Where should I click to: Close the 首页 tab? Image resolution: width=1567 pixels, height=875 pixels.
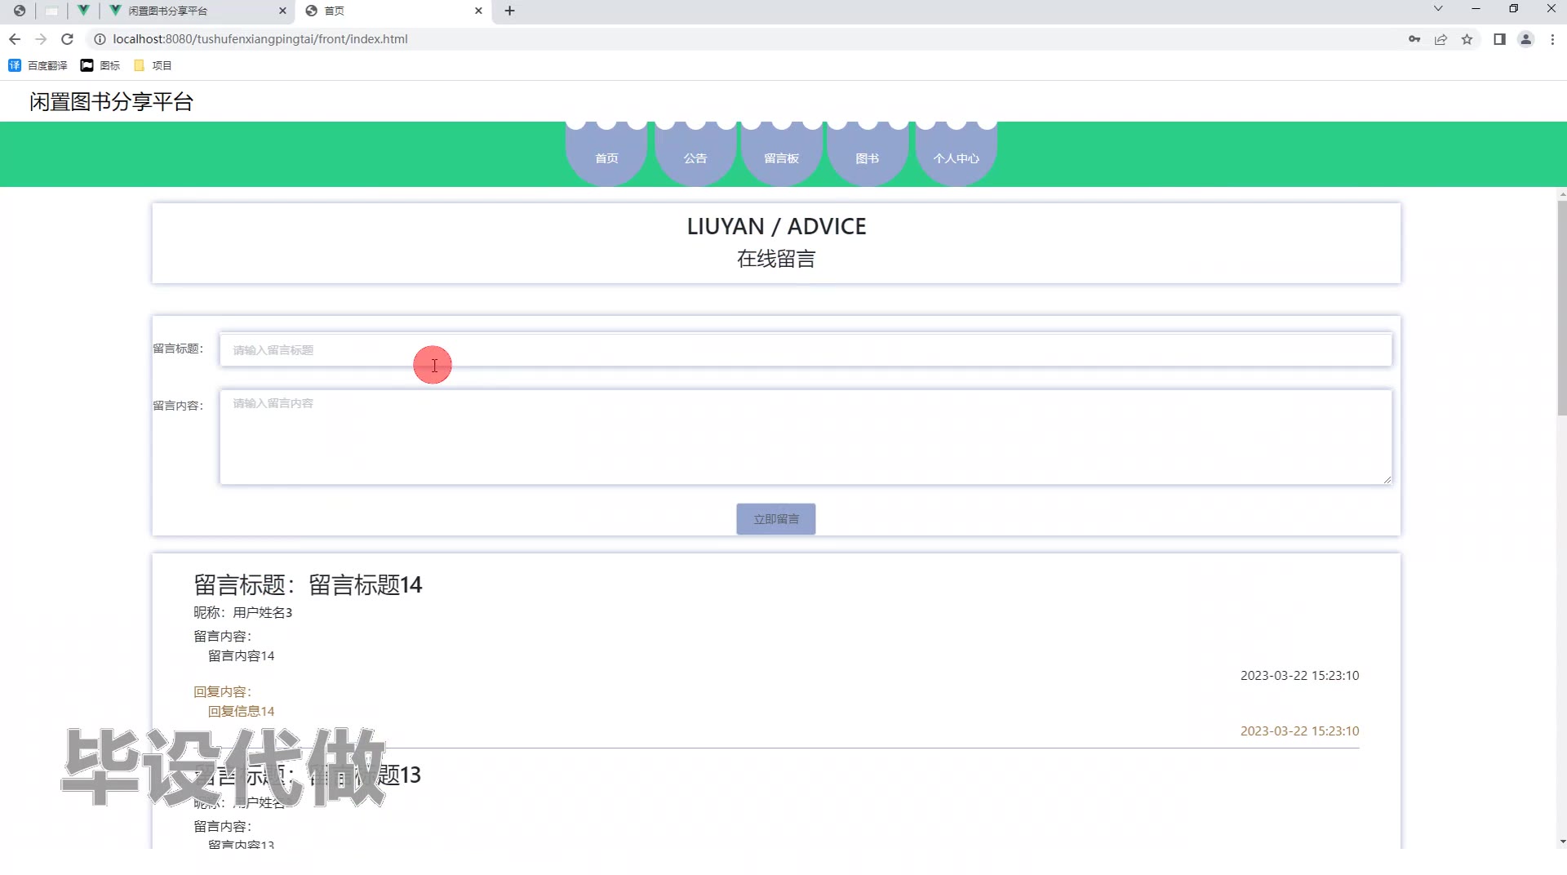click(x=478, y=11)
